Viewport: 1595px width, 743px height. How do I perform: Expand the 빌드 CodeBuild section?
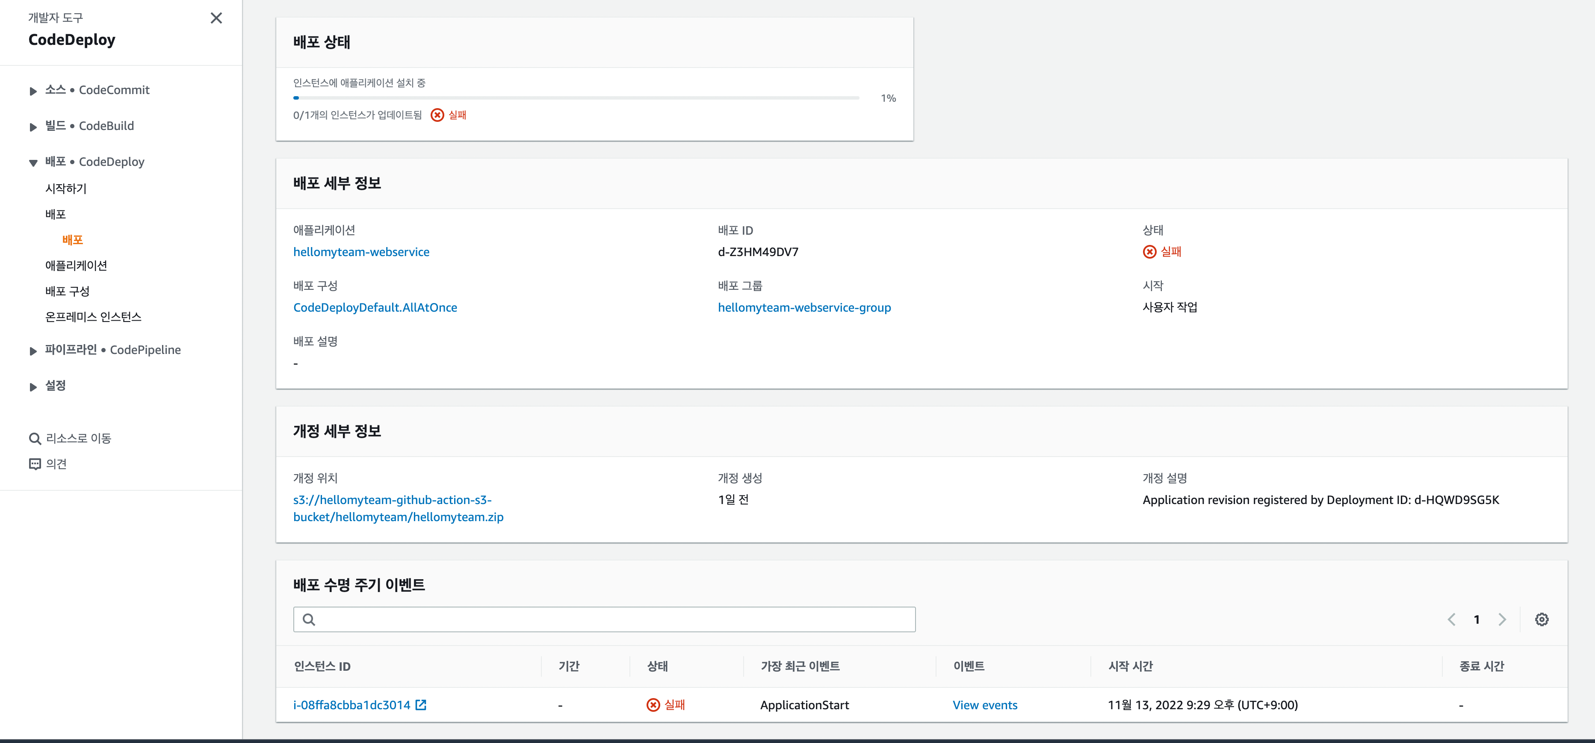pyautogui.click(x=33, y=127)
